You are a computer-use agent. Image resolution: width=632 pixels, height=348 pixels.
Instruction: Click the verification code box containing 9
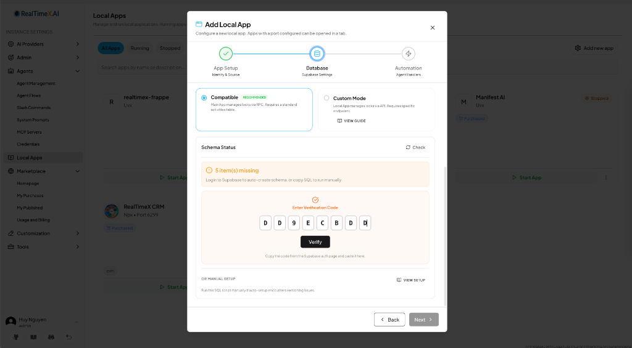[294, 223]
